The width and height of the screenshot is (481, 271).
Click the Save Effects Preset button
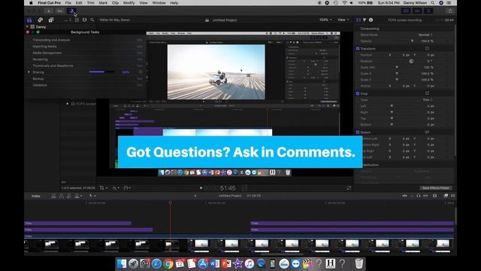435,187
